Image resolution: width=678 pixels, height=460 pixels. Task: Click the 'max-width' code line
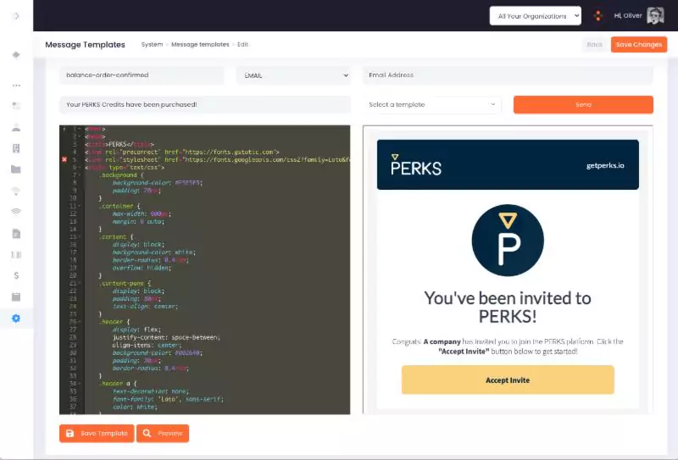click(142, 214)
